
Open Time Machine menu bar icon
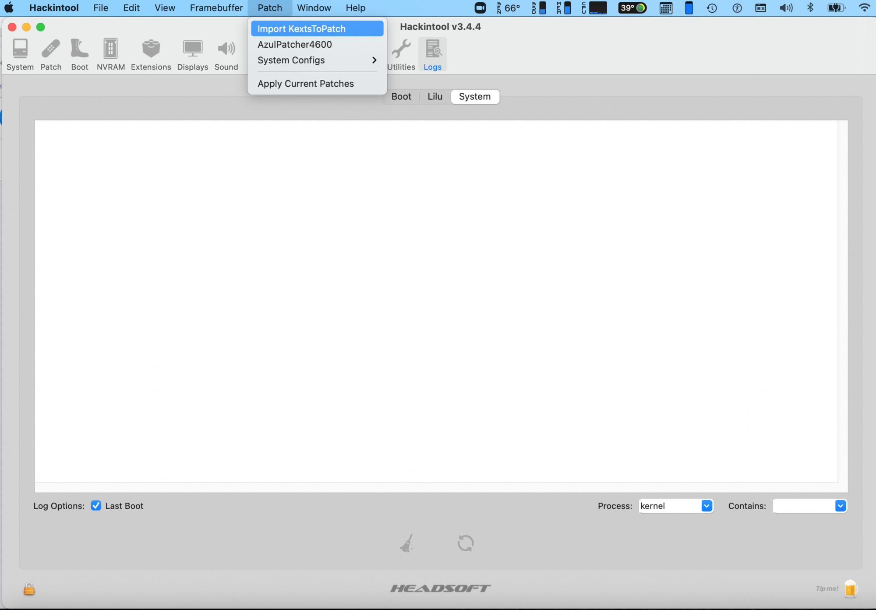(x=712, y=8)
